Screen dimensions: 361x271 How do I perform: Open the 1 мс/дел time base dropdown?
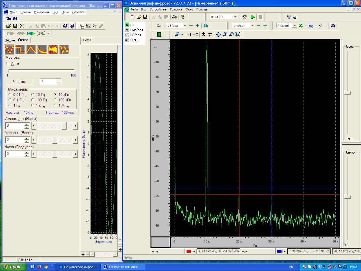pyautogui.click(x=252, y=26)
